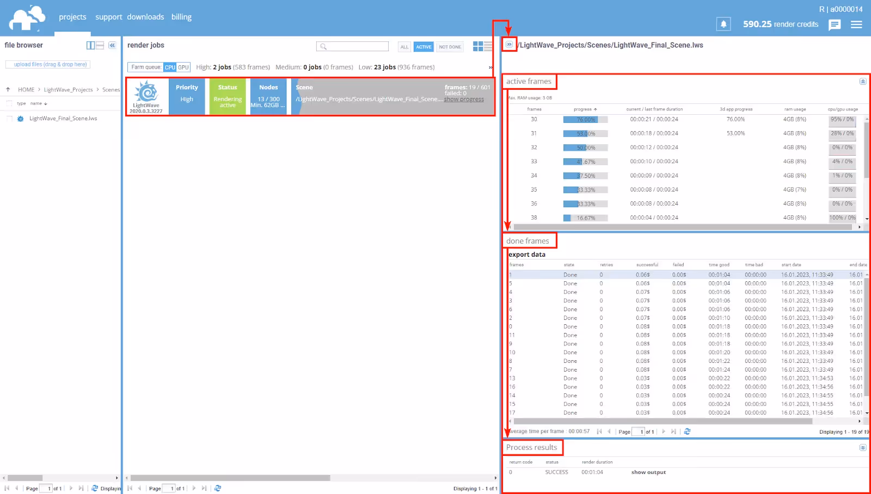The height and width of the screenshot is (494, 871).
Task: Switch file browser to column layout
Action: (90, 45)
